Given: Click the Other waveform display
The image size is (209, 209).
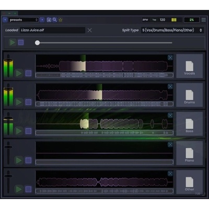Looking at the screenshot, I should [x=104, y=179].
